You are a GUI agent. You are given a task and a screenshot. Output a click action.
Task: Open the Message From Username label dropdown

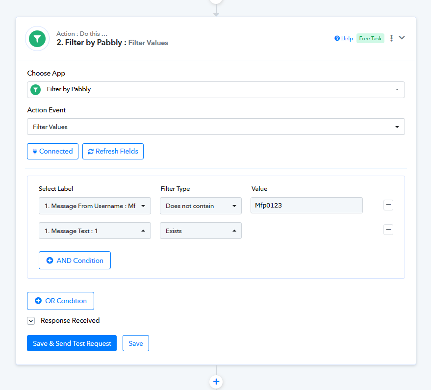click(x=95, y=206)
